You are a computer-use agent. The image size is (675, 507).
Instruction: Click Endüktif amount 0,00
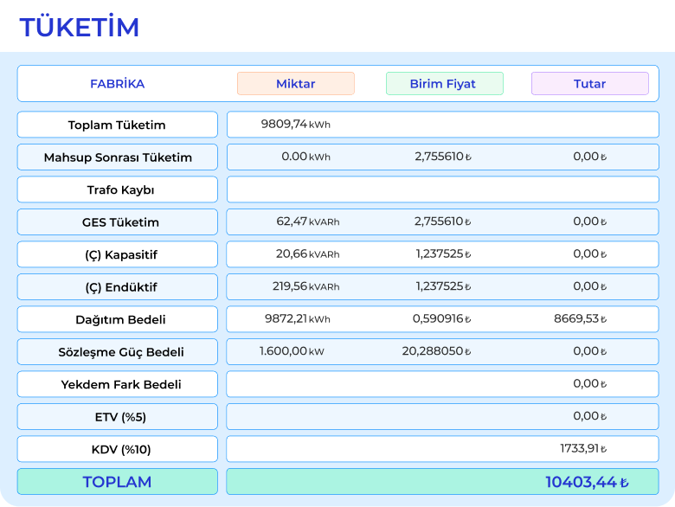point(590,286)
